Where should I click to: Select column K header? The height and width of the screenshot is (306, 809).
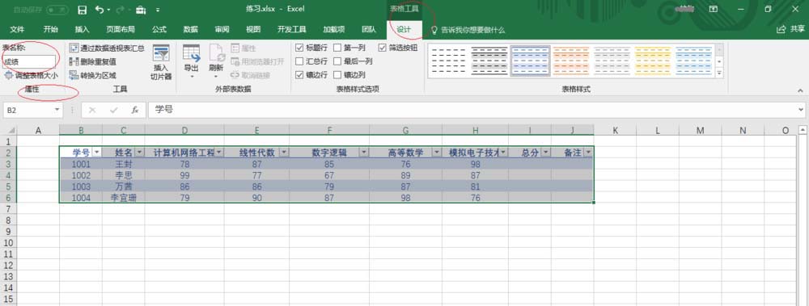(x=615, y=131)
